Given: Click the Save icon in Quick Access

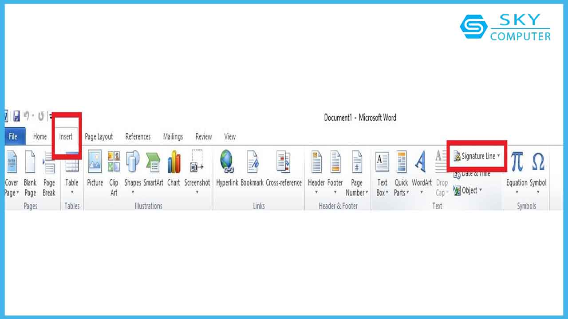Looking at the screenshot, I should 16,117.
